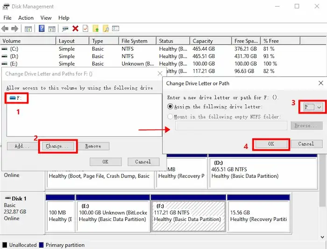The height and width of the screenshot is (249, 327).
Task: Click the connect drive icon in toolbar
Action: point(65,29)
